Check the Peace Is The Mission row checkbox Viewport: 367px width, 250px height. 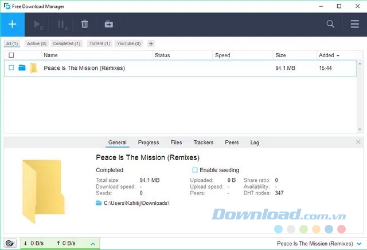coord(11,68)
